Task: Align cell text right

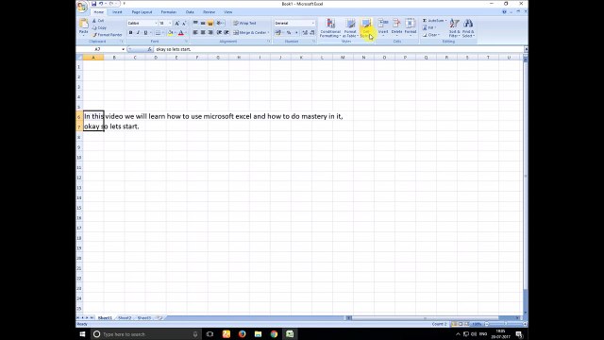Action: point(210,33)
